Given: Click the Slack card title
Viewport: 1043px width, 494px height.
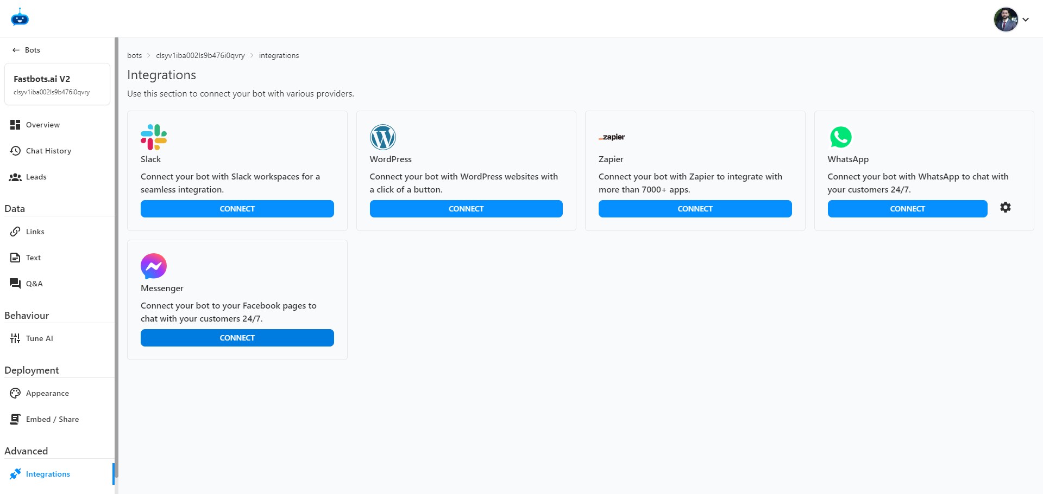Looking at the screenshot, I should [x=150, y=159].
